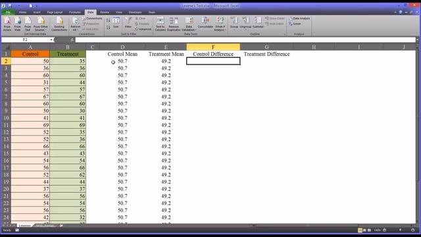421x237 pixels.
Task: Select the Levenes sheet tab
Action: coord(25,226)
